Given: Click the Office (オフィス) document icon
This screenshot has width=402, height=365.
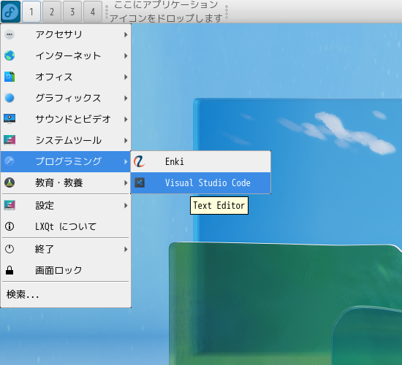Looking at the screenshot, I should [x=10, y=77].
